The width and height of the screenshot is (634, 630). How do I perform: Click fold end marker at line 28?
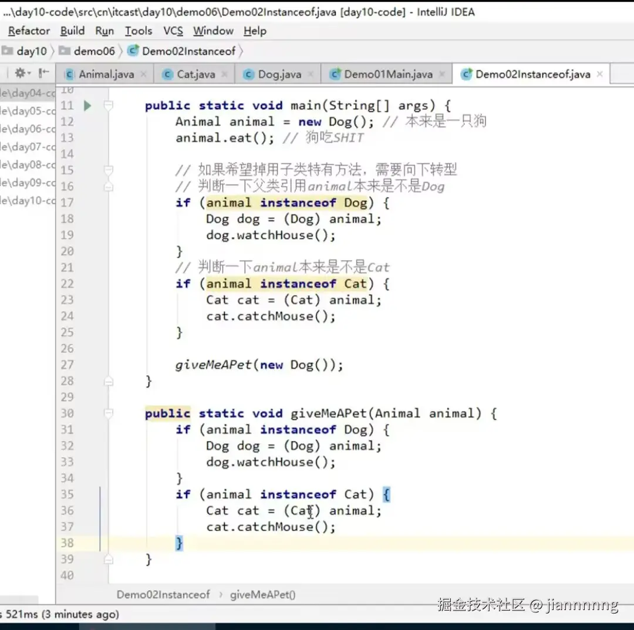[x=109, y=381]
